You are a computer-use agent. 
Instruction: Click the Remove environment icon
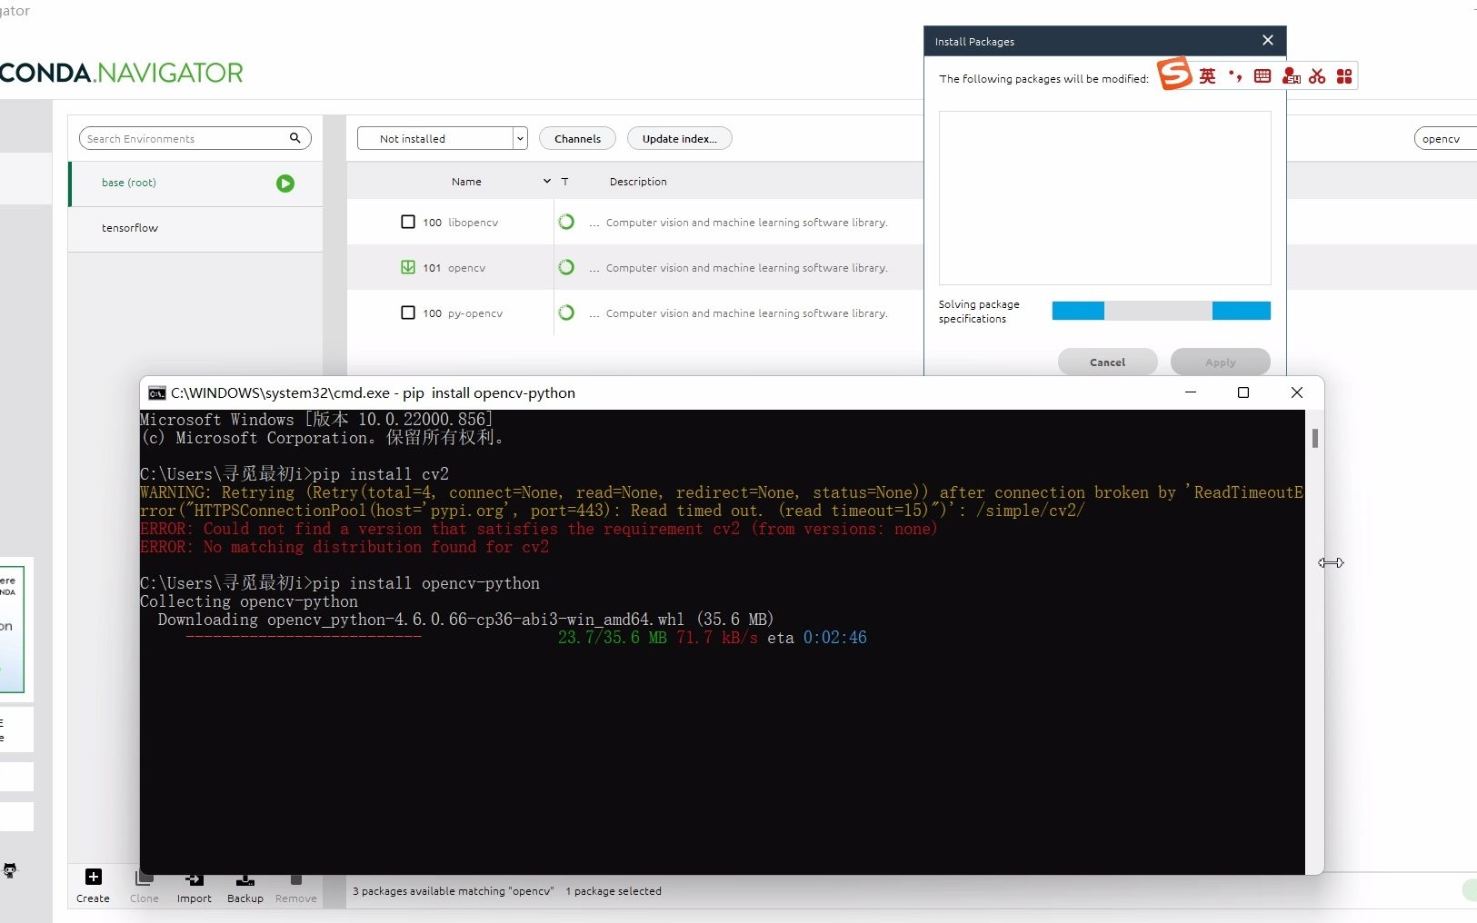point(294,879)
